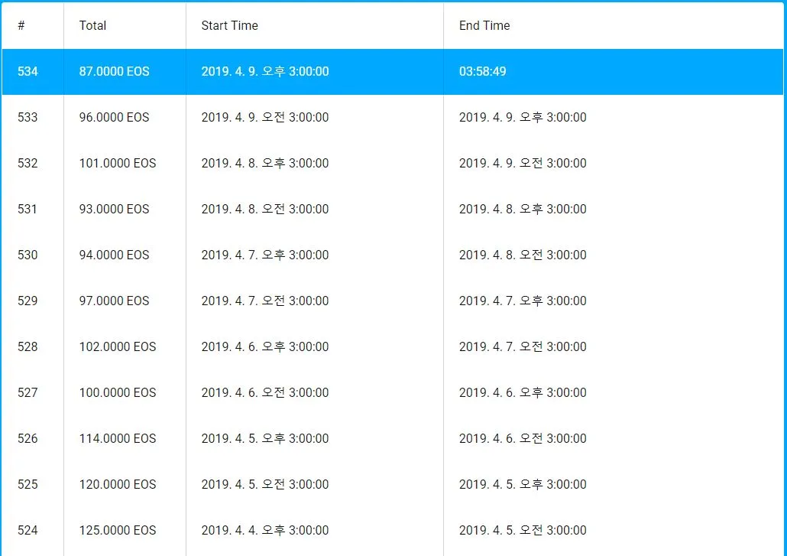787x556 pixels.
Task: Click the 125.0000 EOS total
Action: pos(118,531)
